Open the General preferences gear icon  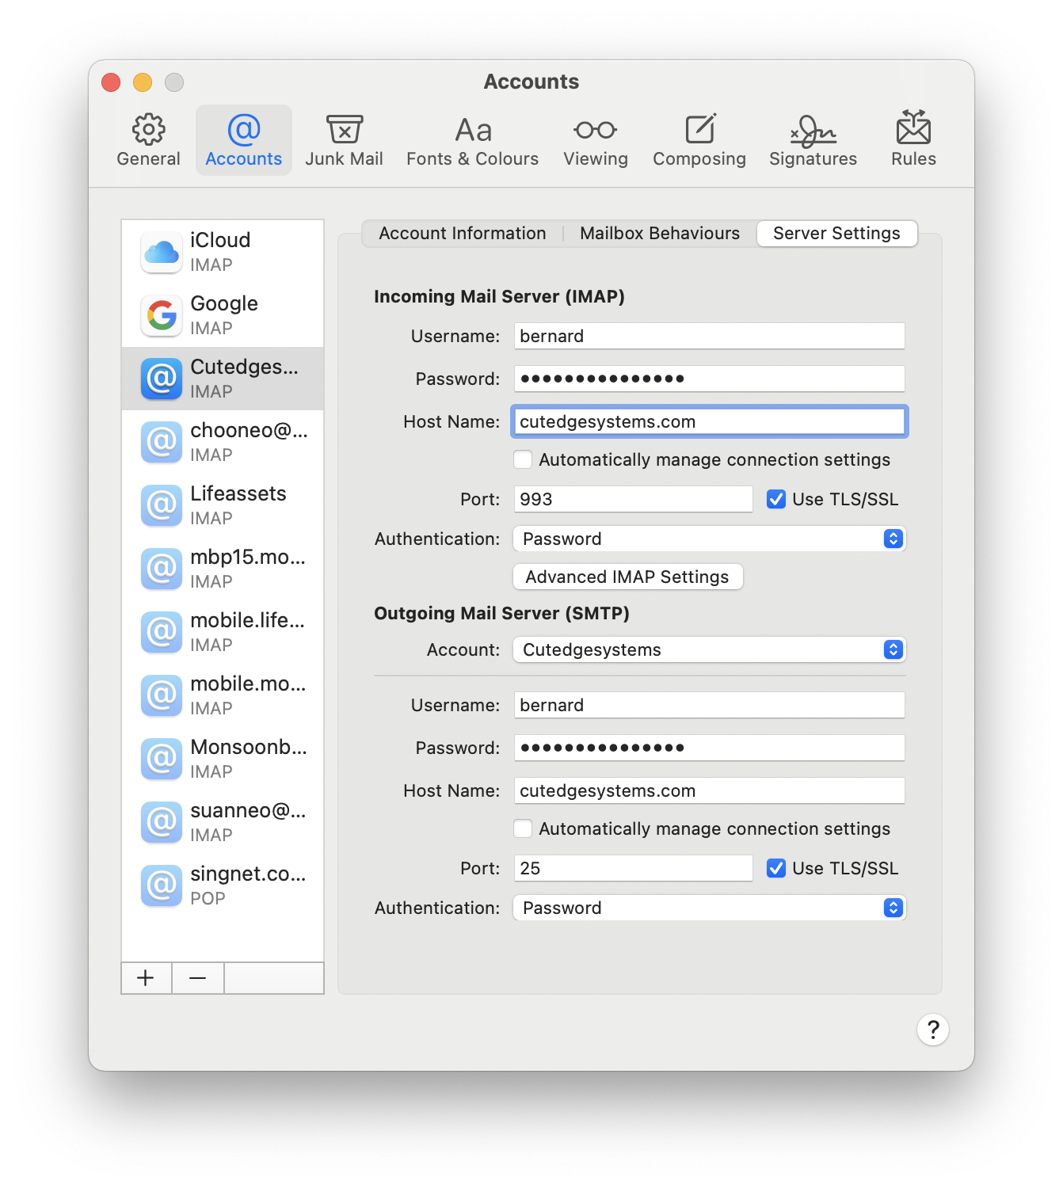coord(148,130)
